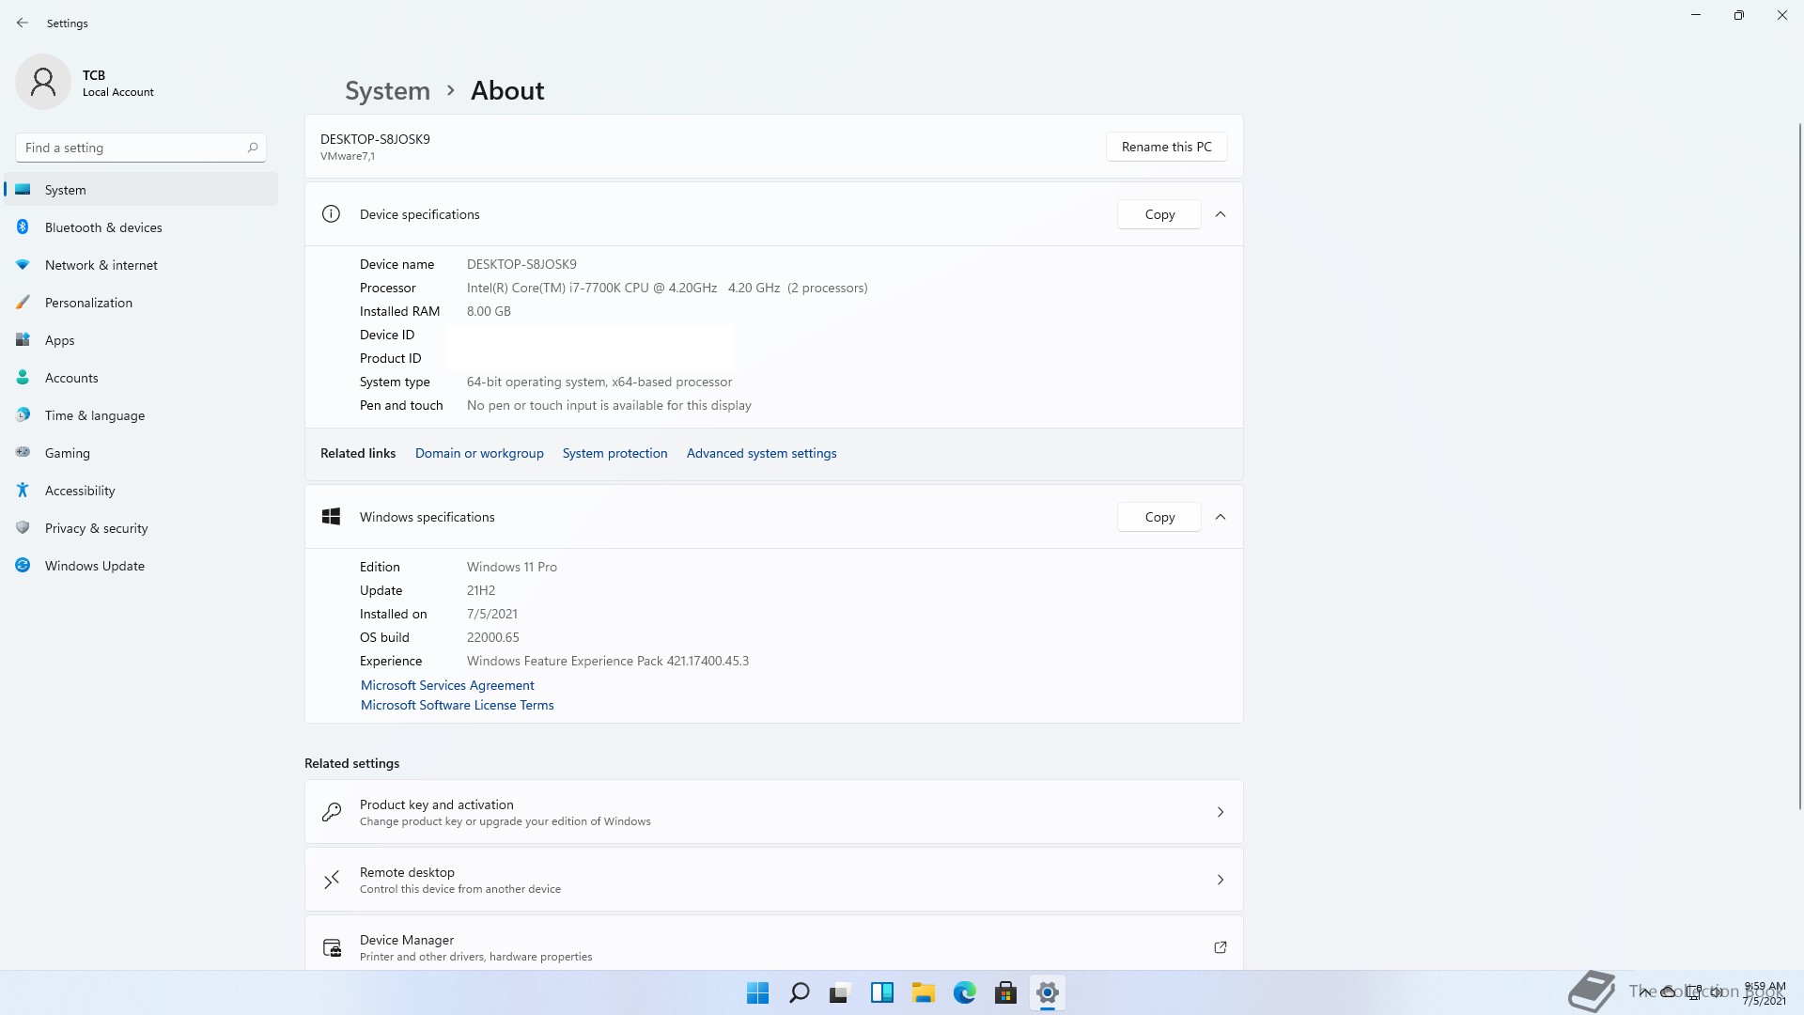Collapse the Windows specifications section
Viewport: 1804px width, 1015px height.
point(1221,517)
